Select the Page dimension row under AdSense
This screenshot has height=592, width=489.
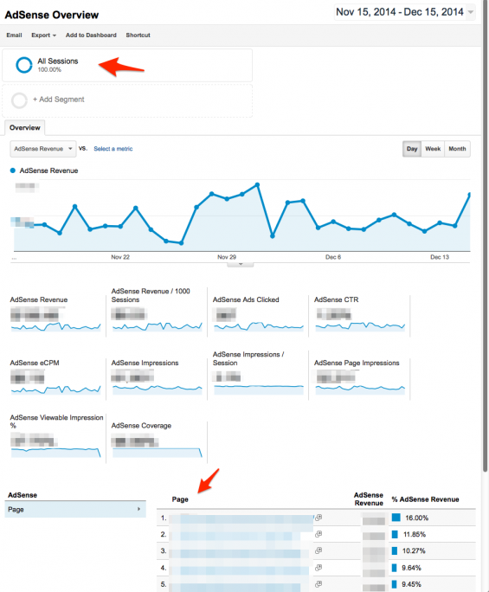(x=75, y=509)
